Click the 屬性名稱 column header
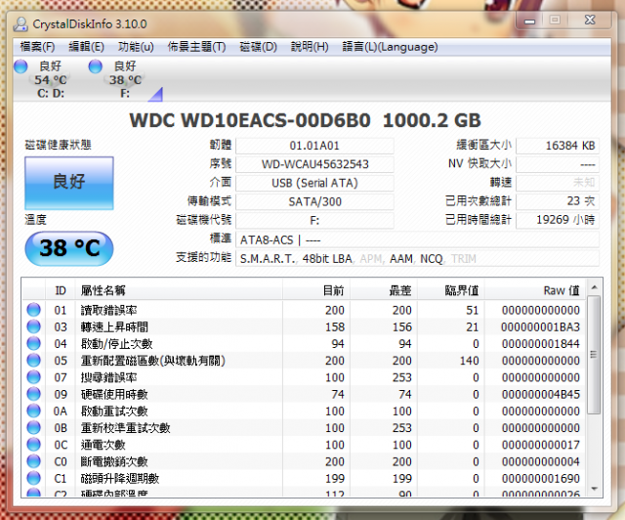This screenshot has width=625, height=520. [x=179, y=290]
